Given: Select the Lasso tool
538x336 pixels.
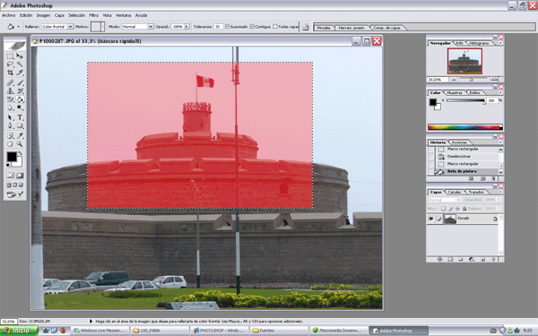Looking at the screenshot, I should 10,65.
